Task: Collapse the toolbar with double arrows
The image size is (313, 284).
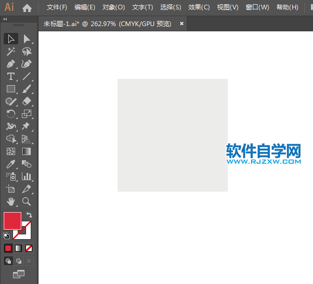Action: pyautogui.click(x=5, y=19)
